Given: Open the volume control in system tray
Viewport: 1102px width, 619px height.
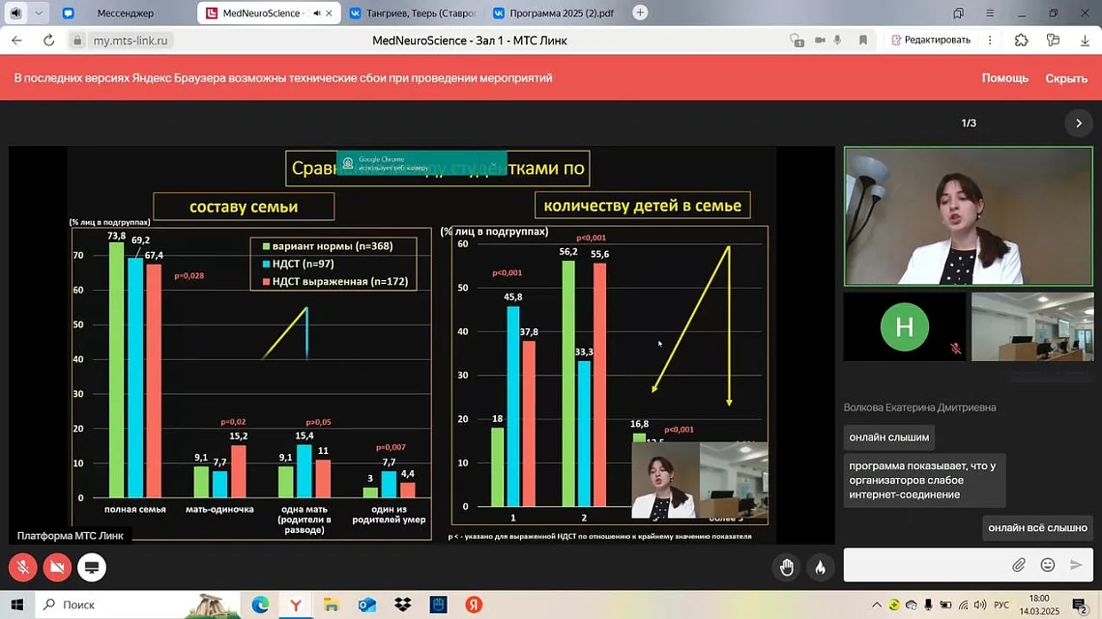Looking at the screenshot, I should pyautogui.click(x=980, y=605).
